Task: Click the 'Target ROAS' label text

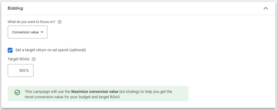Action: tap(18, 59)
